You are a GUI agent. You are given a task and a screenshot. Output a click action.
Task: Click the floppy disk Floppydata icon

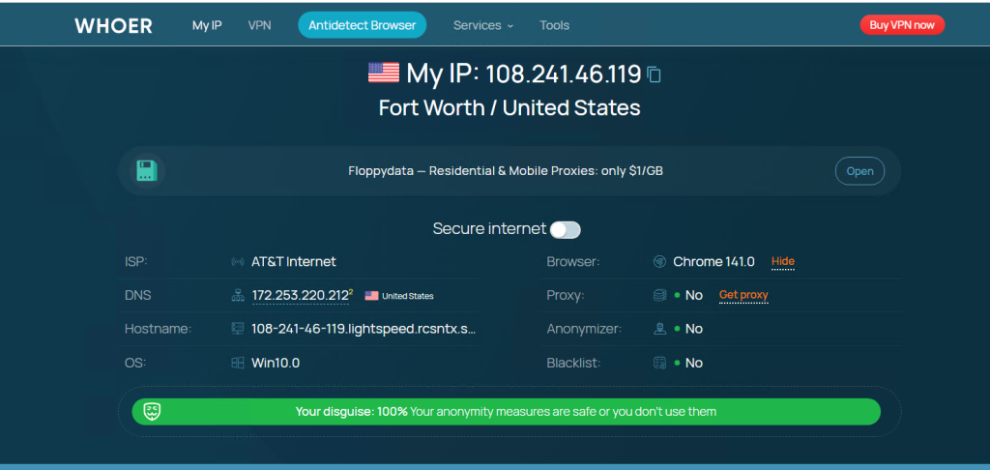click(x=148, y=171)
